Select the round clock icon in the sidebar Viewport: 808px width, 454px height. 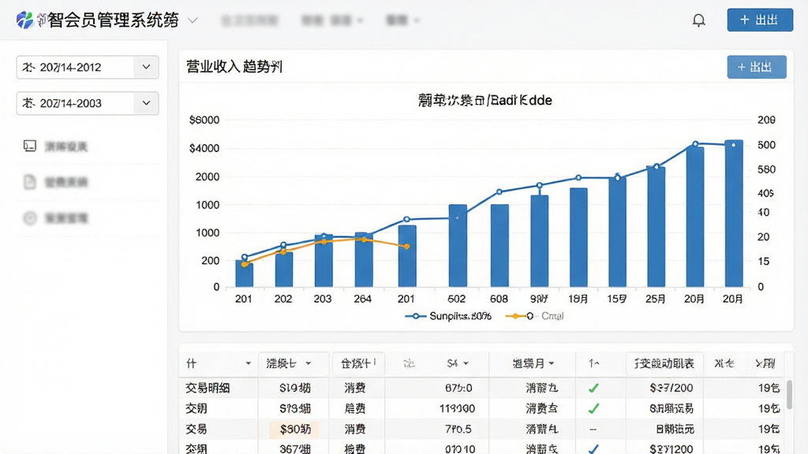[30, 218]
